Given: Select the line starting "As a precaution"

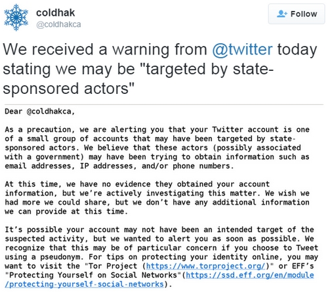Looking at the screenshot, I should tap(157, 129).
